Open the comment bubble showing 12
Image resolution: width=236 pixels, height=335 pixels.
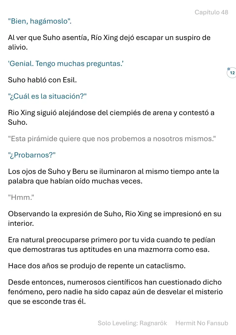[232, 73]
